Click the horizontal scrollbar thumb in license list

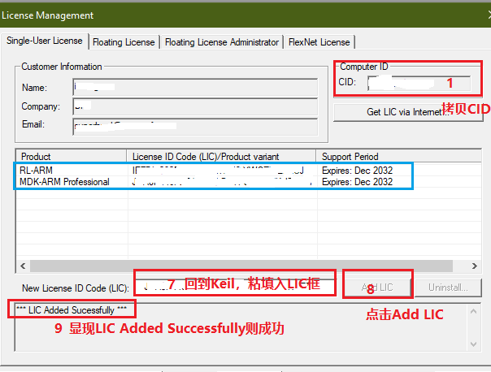pos(241,266)
